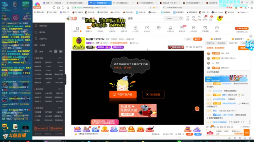Click the orange PC client button

click(x=242, y=28)
